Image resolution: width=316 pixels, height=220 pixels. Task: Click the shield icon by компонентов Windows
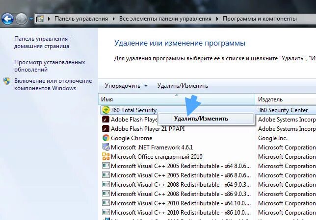(7, 81)
